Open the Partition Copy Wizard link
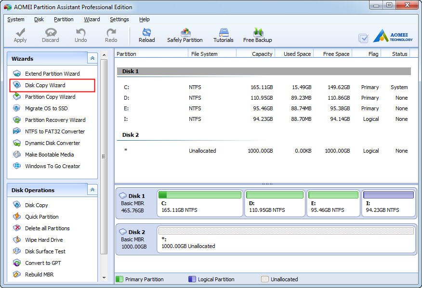 tap(50, 97)
